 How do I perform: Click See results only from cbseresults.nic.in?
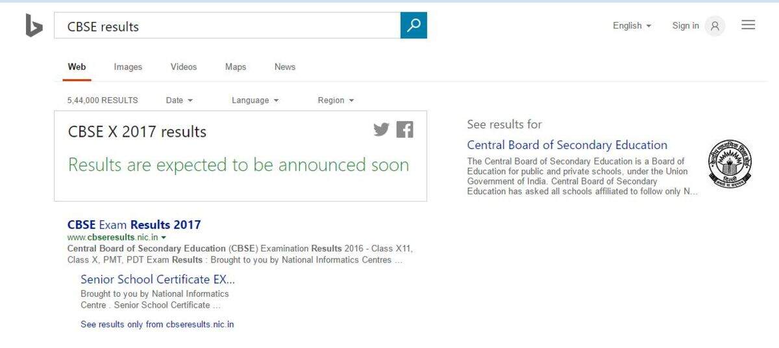(157, 324)
